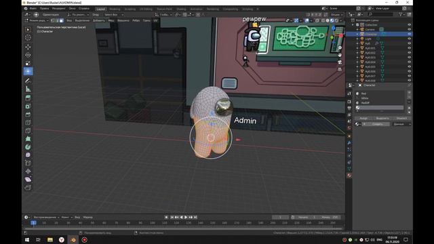434x244 pixels.
Task: Open the Справка menu
Action: coord(84,9)
